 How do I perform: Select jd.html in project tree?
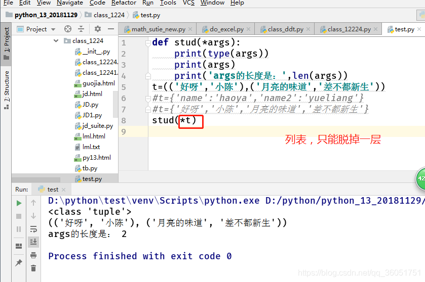tap(88, 94)
